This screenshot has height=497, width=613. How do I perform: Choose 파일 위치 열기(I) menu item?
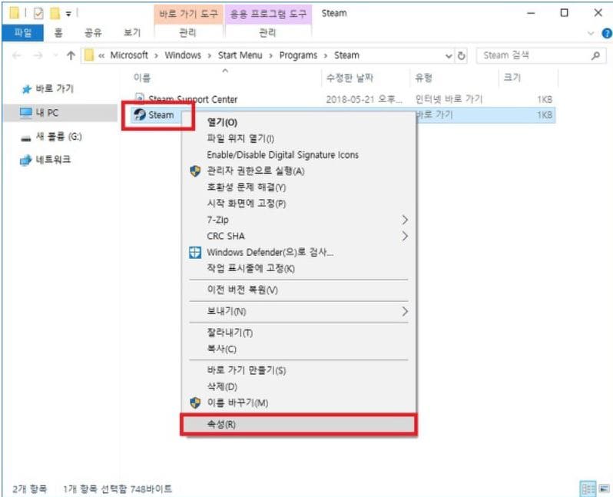coord(299,138)
